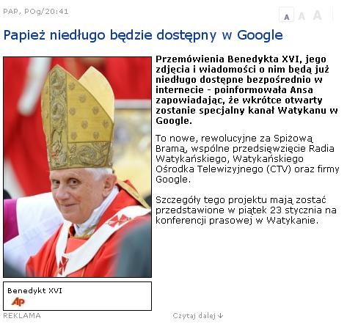Image resolution: width=347 pixels, height=324 pixels.
Task: Click the REKLAMA label
Action: point(22,315)
